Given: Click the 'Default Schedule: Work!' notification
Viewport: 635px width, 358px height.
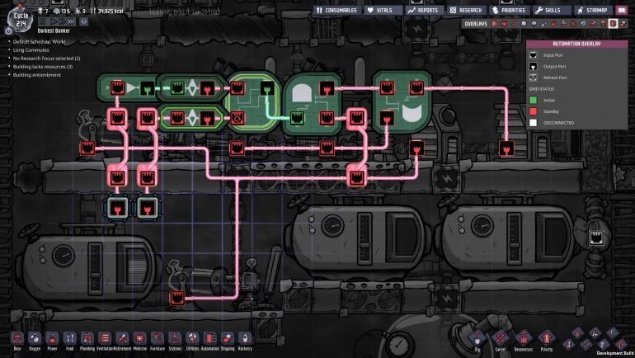Looking at the screenshot, I should (x=39, y=42).
